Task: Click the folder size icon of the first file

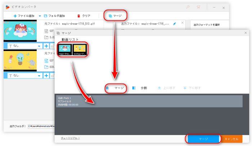Action: pyautogui.click(x=46, y=37)
